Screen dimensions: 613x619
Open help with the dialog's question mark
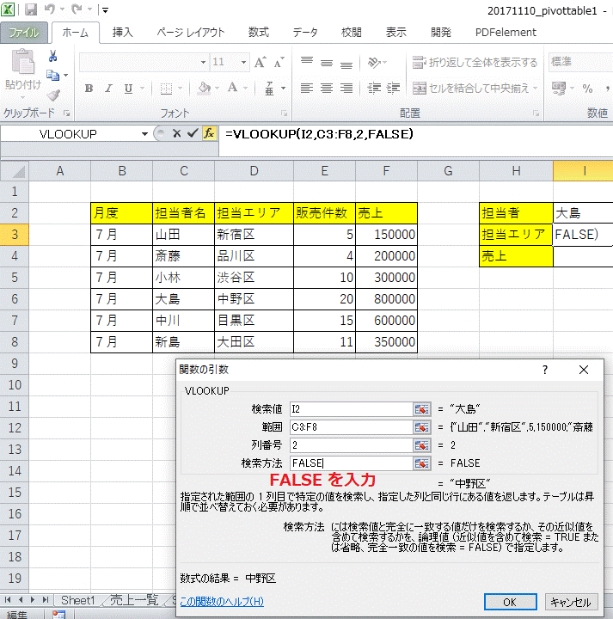coord(544,370)
